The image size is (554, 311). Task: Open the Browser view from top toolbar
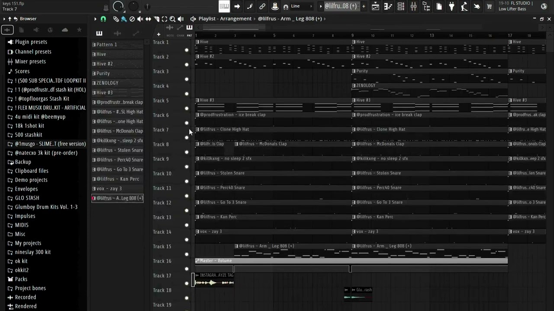pyautogui.click(x=426, y=6)
